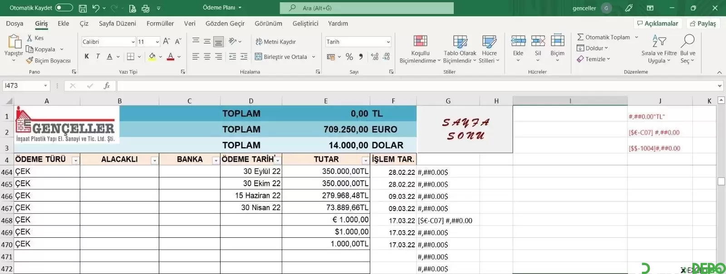Click the Save icon in title bar
Image resolution: width=726 pixels, height=274 pixels.
(x=83, y=8)
